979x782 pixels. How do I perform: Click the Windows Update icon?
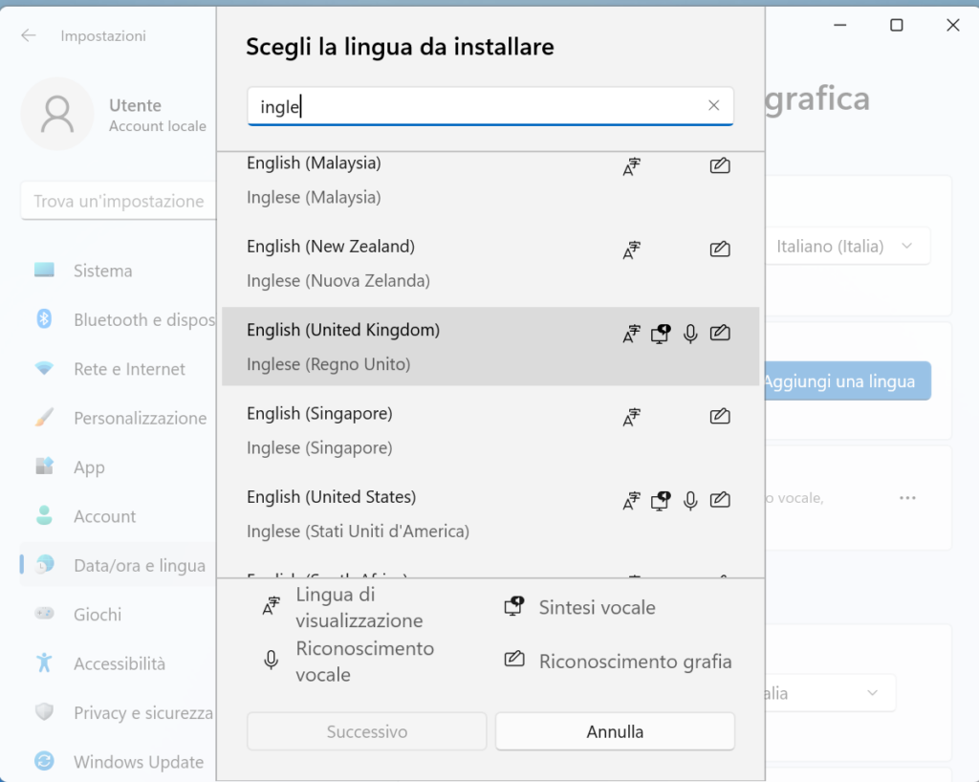pyautogui.click(x=44, y=762)
